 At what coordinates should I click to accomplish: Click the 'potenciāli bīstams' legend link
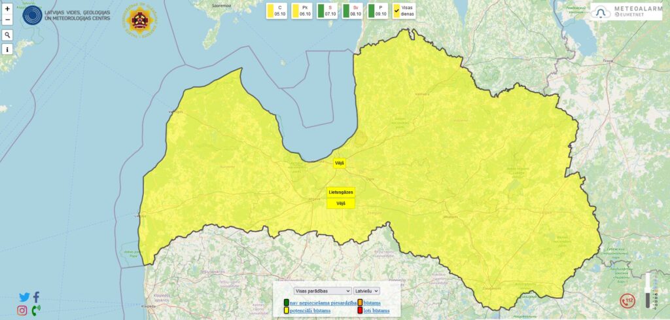(x=309, y=310)
